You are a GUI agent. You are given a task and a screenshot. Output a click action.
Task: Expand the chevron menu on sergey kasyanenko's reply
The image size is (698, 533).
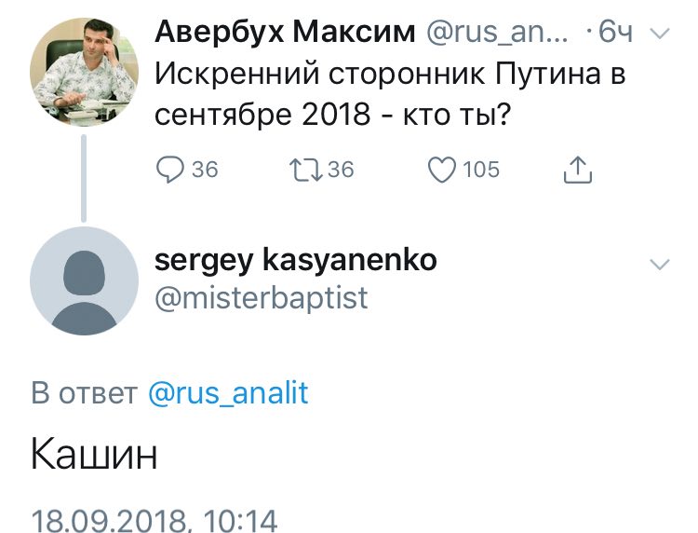tap(659, 264)
